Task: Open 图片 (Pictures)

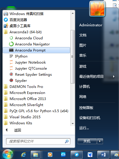Action: click(x=83, y=45)
